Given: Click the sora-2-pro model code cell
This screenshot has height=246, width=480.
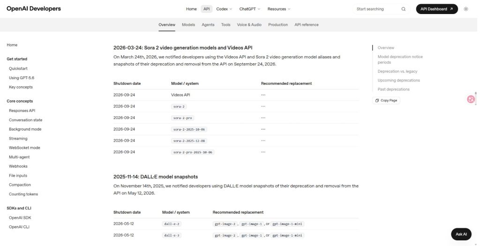Looking at the screenshot, I should (x=182, y=118).
